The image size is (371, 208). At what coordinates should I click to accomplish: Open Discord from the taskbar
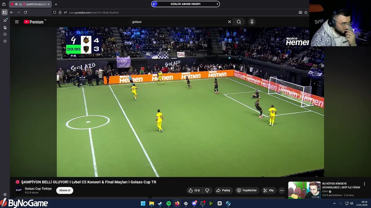pyautogui.click(x=194, y=203)
